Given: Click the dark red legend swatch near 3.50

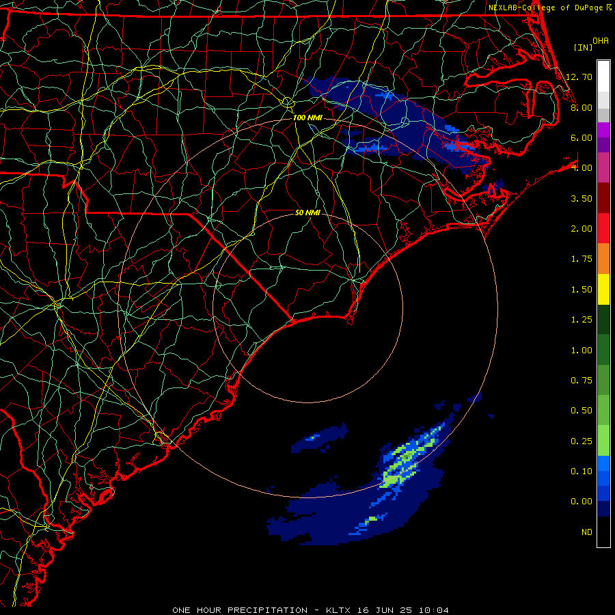Looking at the screenshot, I should [x=603, y=198].
